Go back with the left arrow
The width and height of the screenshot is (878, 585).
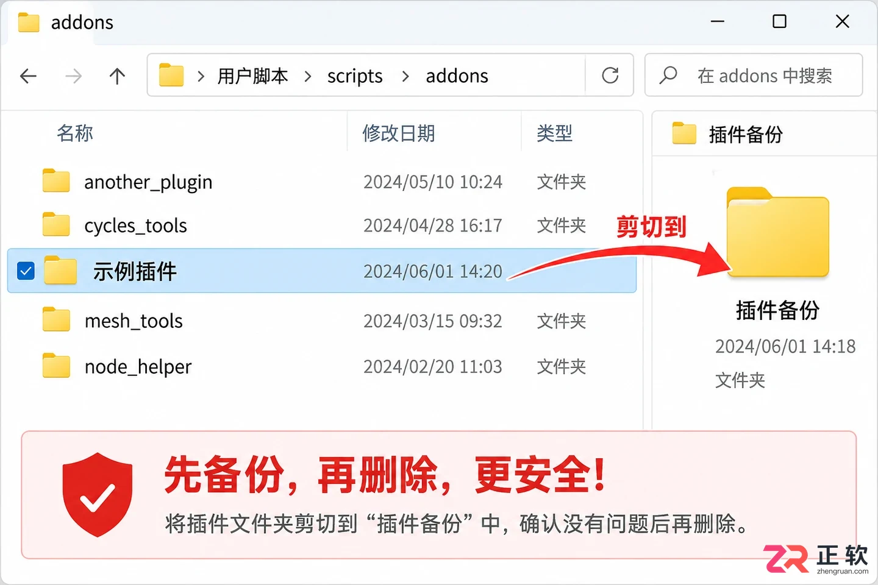coord(29,76)
